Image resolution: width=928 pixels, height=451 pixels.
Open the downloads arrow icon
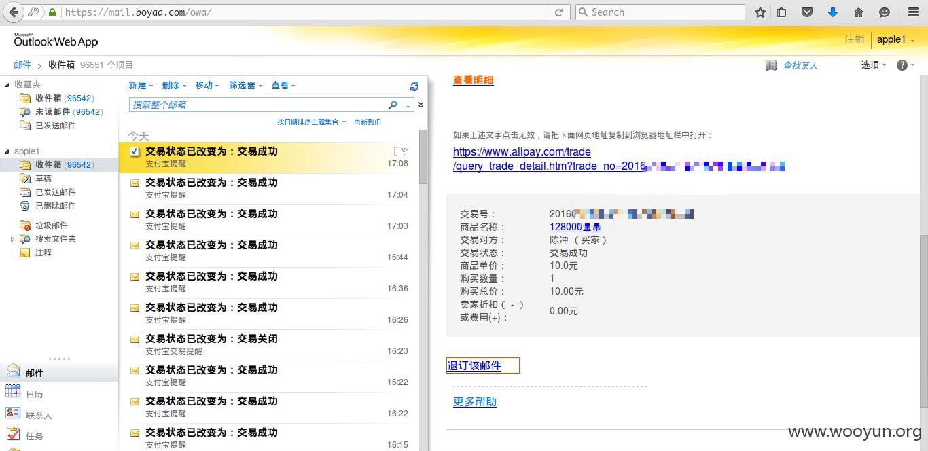[833, 12]
